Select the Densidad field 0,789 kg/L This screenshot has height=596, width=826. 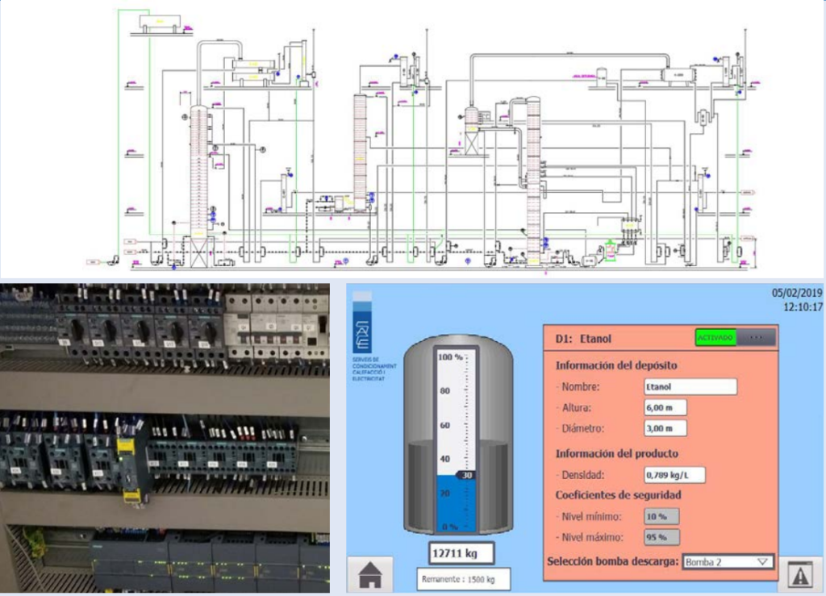(674, 475)
